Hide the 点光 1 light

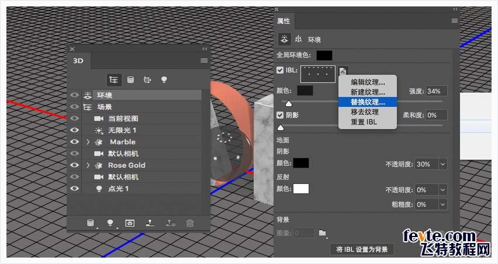coord(75,189)
